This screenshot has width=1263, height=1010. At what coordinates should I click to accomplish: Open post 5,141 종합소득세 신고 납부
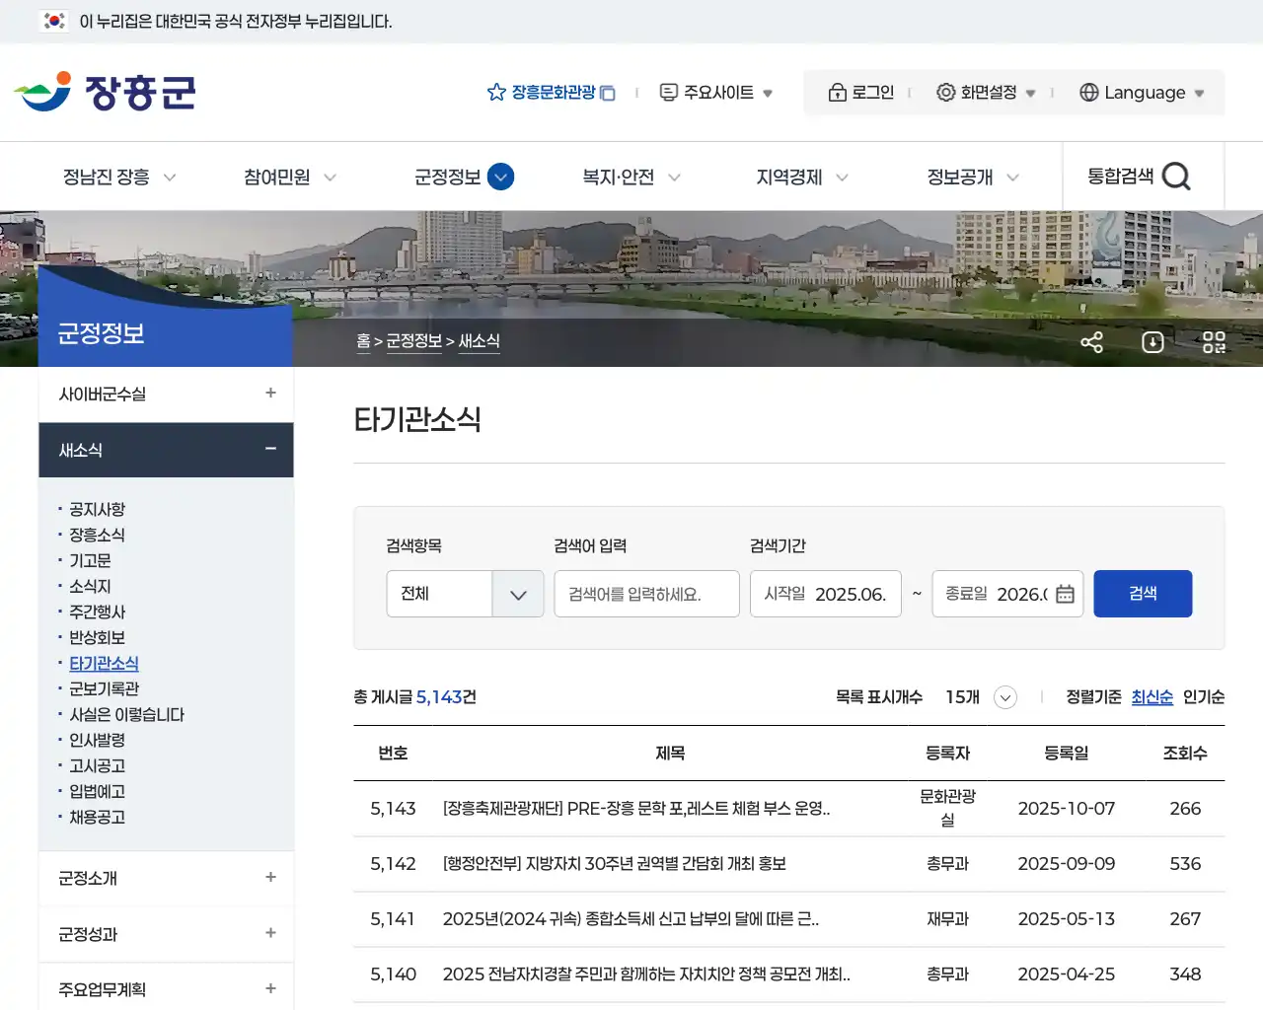631,919
